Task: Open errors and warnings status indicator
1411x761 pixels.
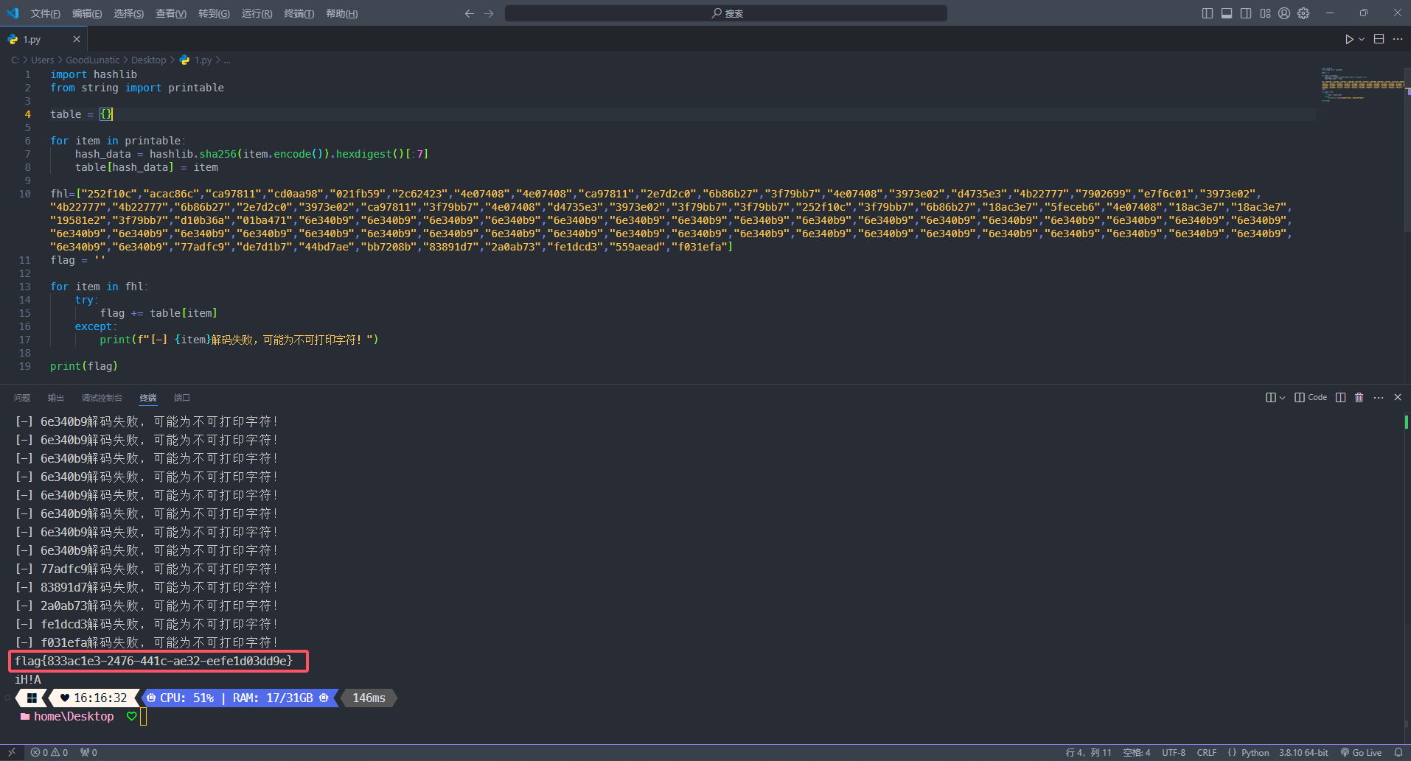Action: 49,753
